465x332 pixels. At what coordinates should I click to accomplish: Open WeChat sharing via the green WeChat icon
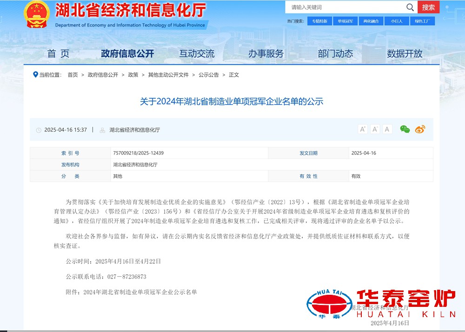tap(404, 129)
